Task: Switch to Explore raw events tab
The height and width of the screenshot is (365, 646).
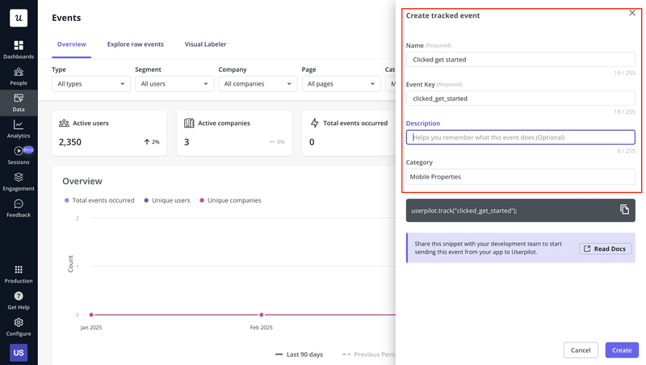Action: click(x=136, y=44)
